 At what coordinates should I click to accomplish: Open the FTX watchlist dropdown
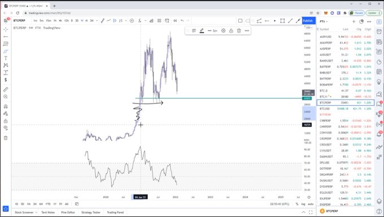[324, 21]
